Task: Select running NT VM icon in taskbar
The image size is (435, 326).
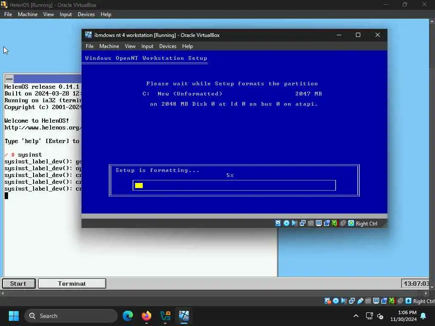Action: (x=184, y=316)
